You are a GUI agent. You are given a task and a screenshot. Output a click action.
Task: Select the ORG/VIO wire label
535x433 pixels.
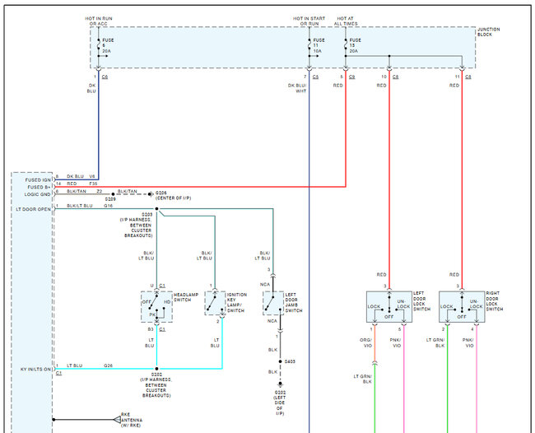click(x=365, y=343)
